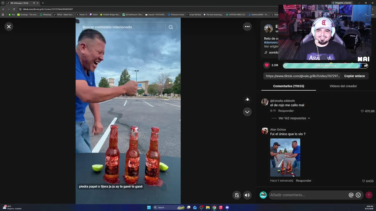Image resolution: width=376 pixels, height=211 pixels.
Task: Click Ver original translation link
Action: pyautogui.click(x=271, y=46)
